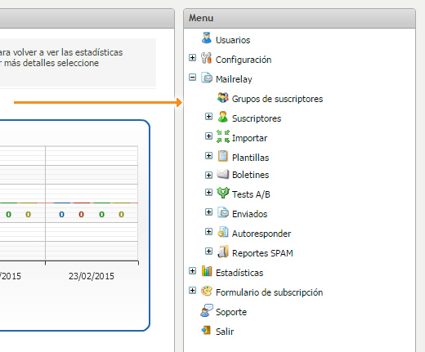The width and height of the screenshot is (425, 352).
Task: Open the Formulario de subscripción label
Action: tap(270, 292)
